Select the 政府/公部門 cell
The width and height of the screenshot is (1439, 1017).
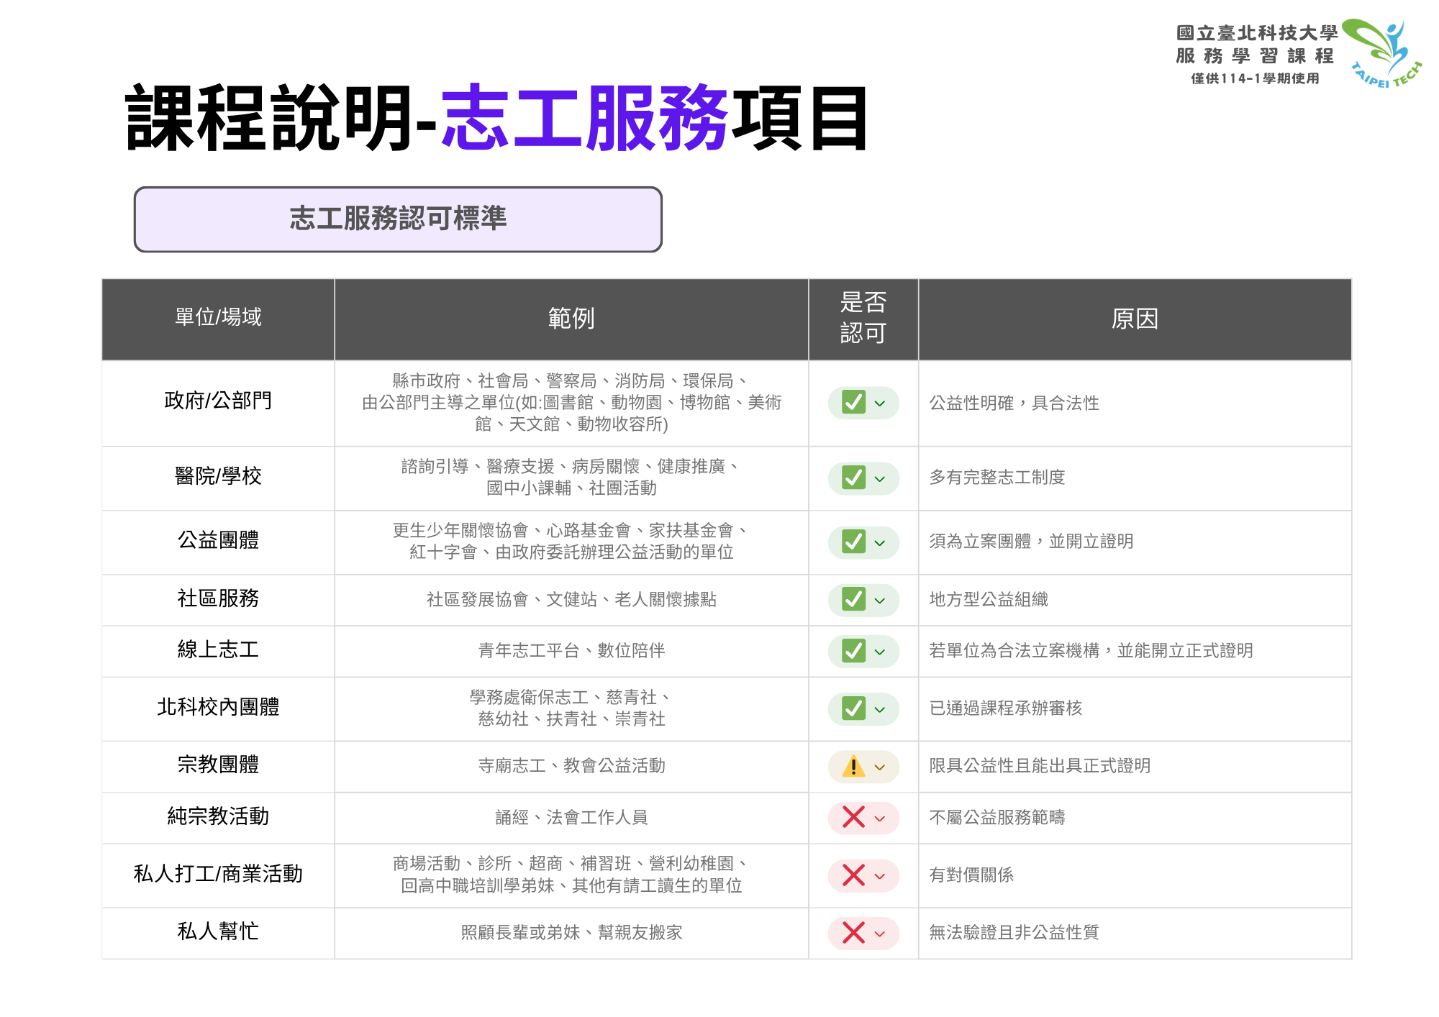218,403
